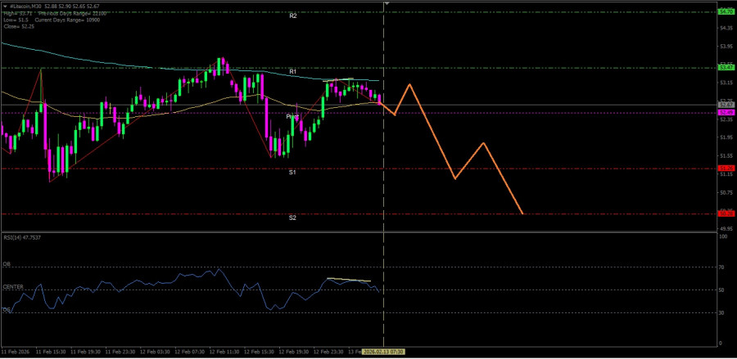Screen dimensions: 737x359
Task: Click the 11 Feb 2026 date on time axis
Action: click(x=16, y=352)
